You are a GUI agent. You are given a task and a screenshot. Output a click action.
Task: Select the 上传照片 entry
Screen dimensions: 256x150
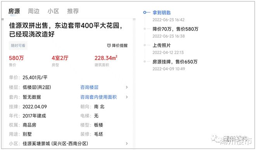tap(162, 45)
